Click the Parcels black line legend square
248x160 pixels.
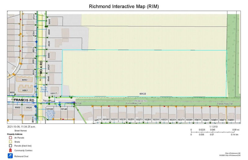click(11, 146)
